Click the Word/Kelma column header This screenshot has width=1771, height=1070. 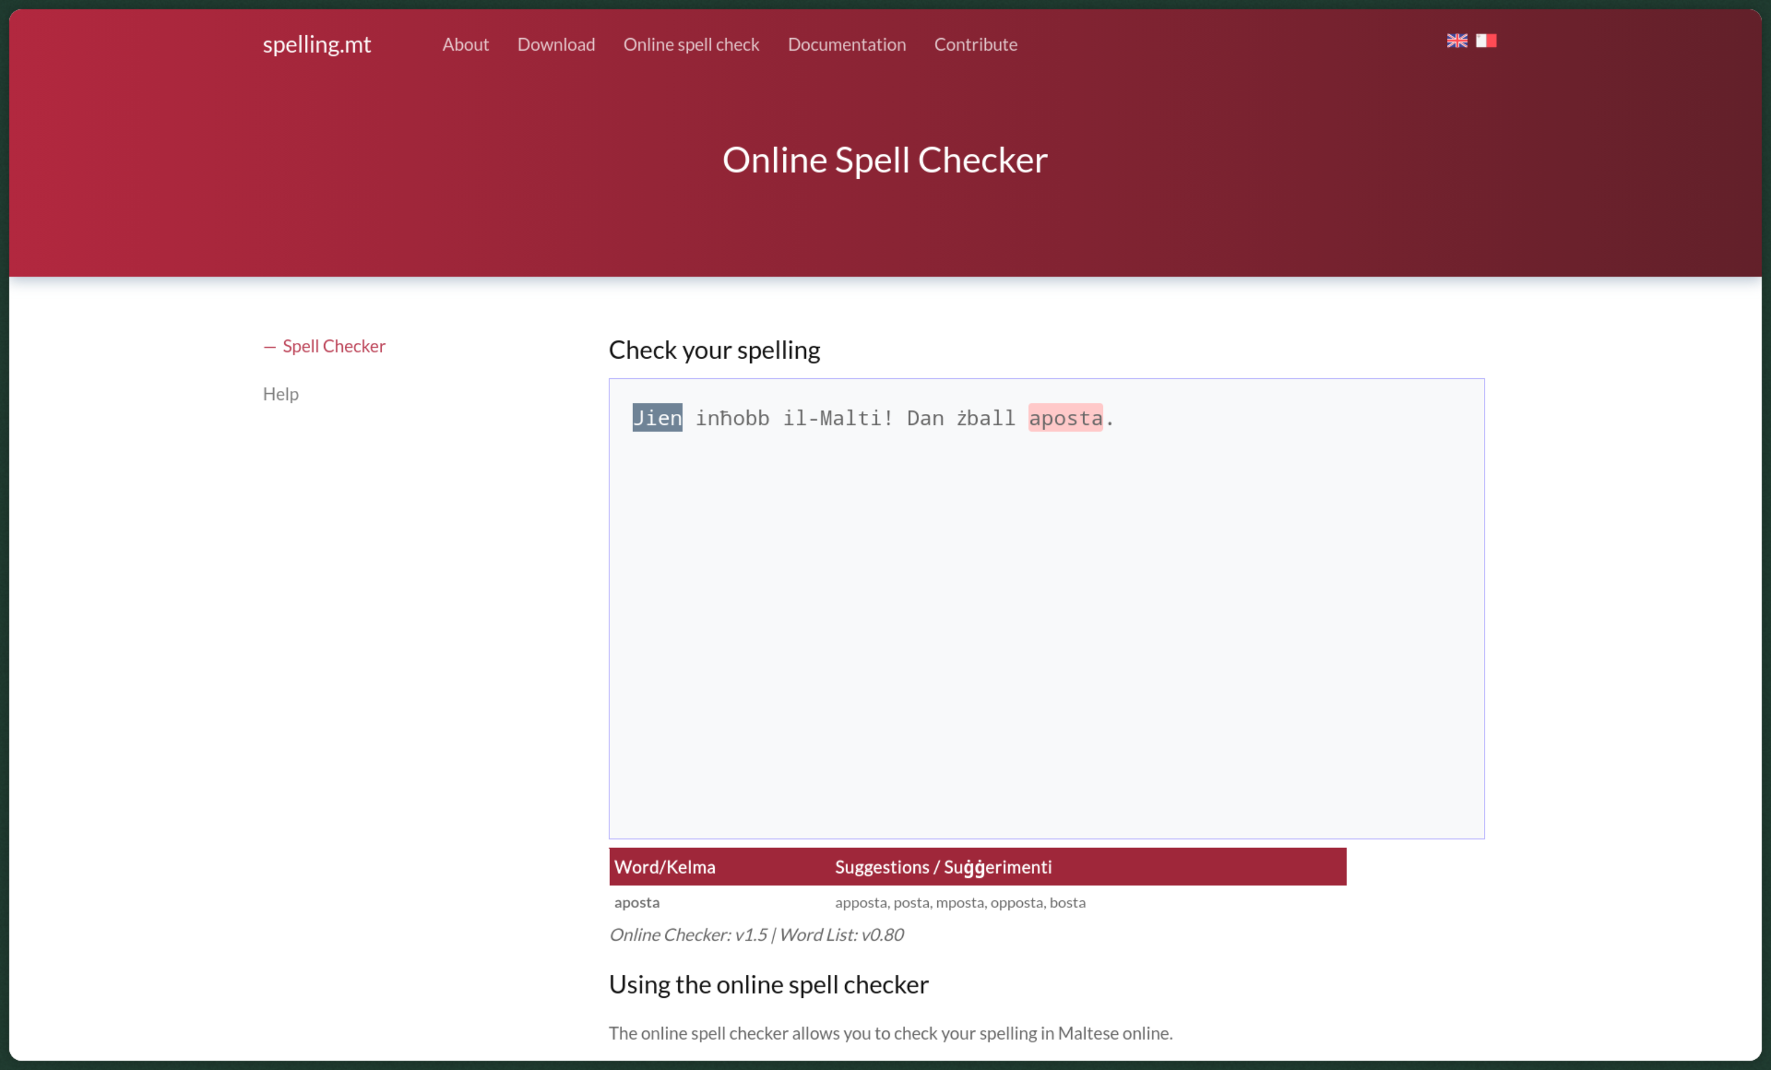pos(664,867)
